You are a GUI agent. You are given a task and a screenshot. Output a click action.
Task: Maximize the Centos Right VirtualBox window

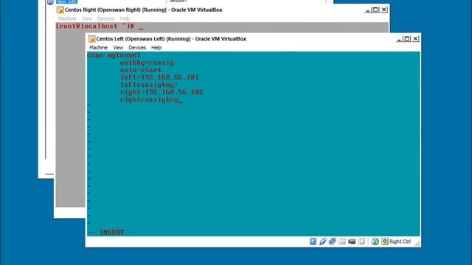(375, 10)
